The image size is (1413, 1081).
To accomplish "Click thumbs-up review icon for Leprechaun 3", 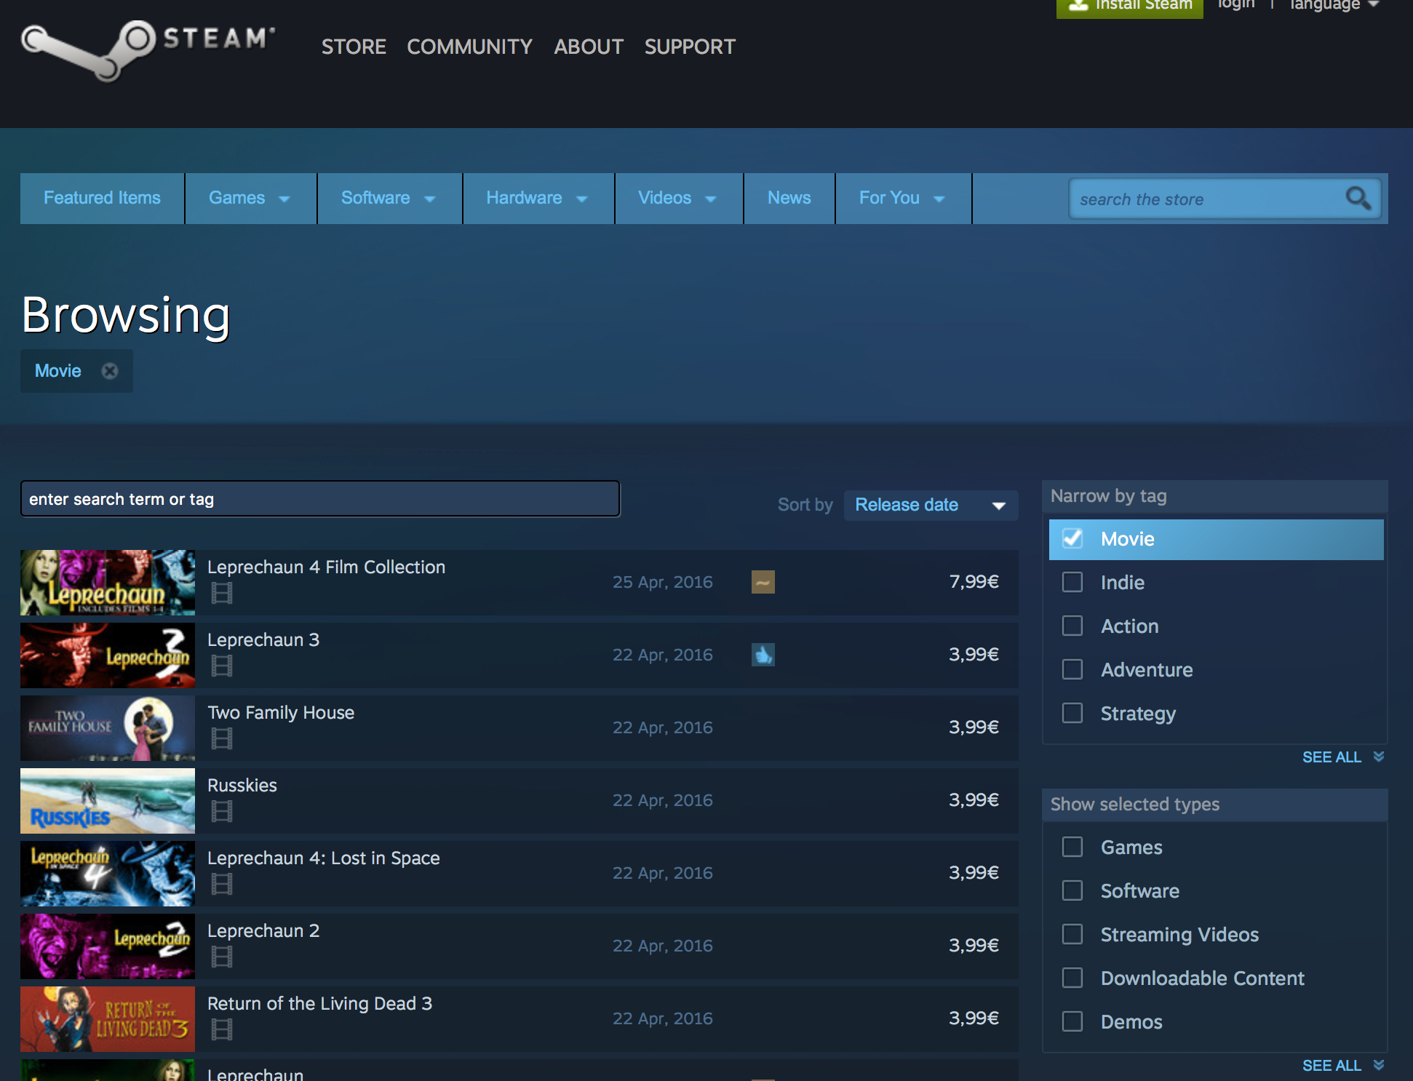I will [x=763, y=655].
